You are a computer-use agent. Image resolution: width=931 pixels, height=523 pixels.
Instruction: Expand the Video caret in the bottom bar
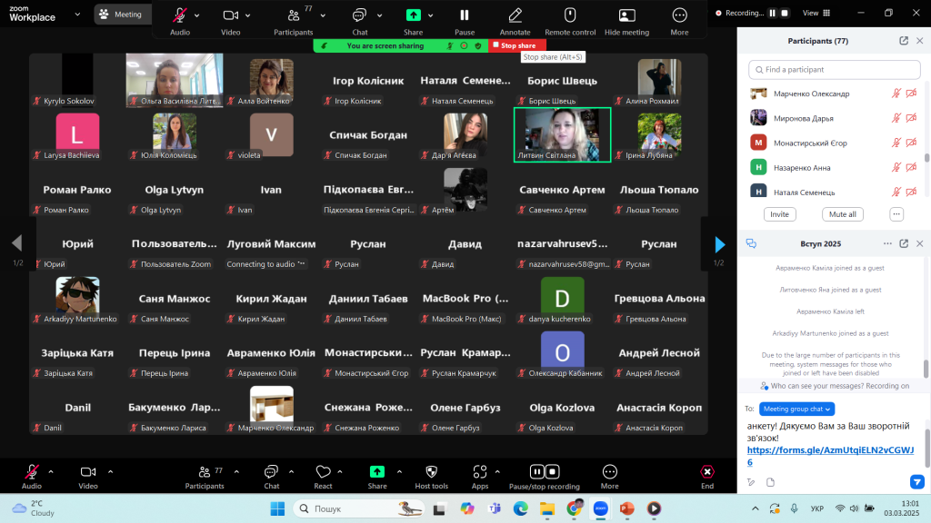point(110,472)
